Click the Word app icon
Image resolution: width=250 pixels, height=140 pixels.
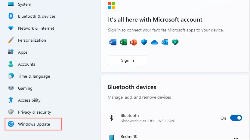tap(113, 42)
